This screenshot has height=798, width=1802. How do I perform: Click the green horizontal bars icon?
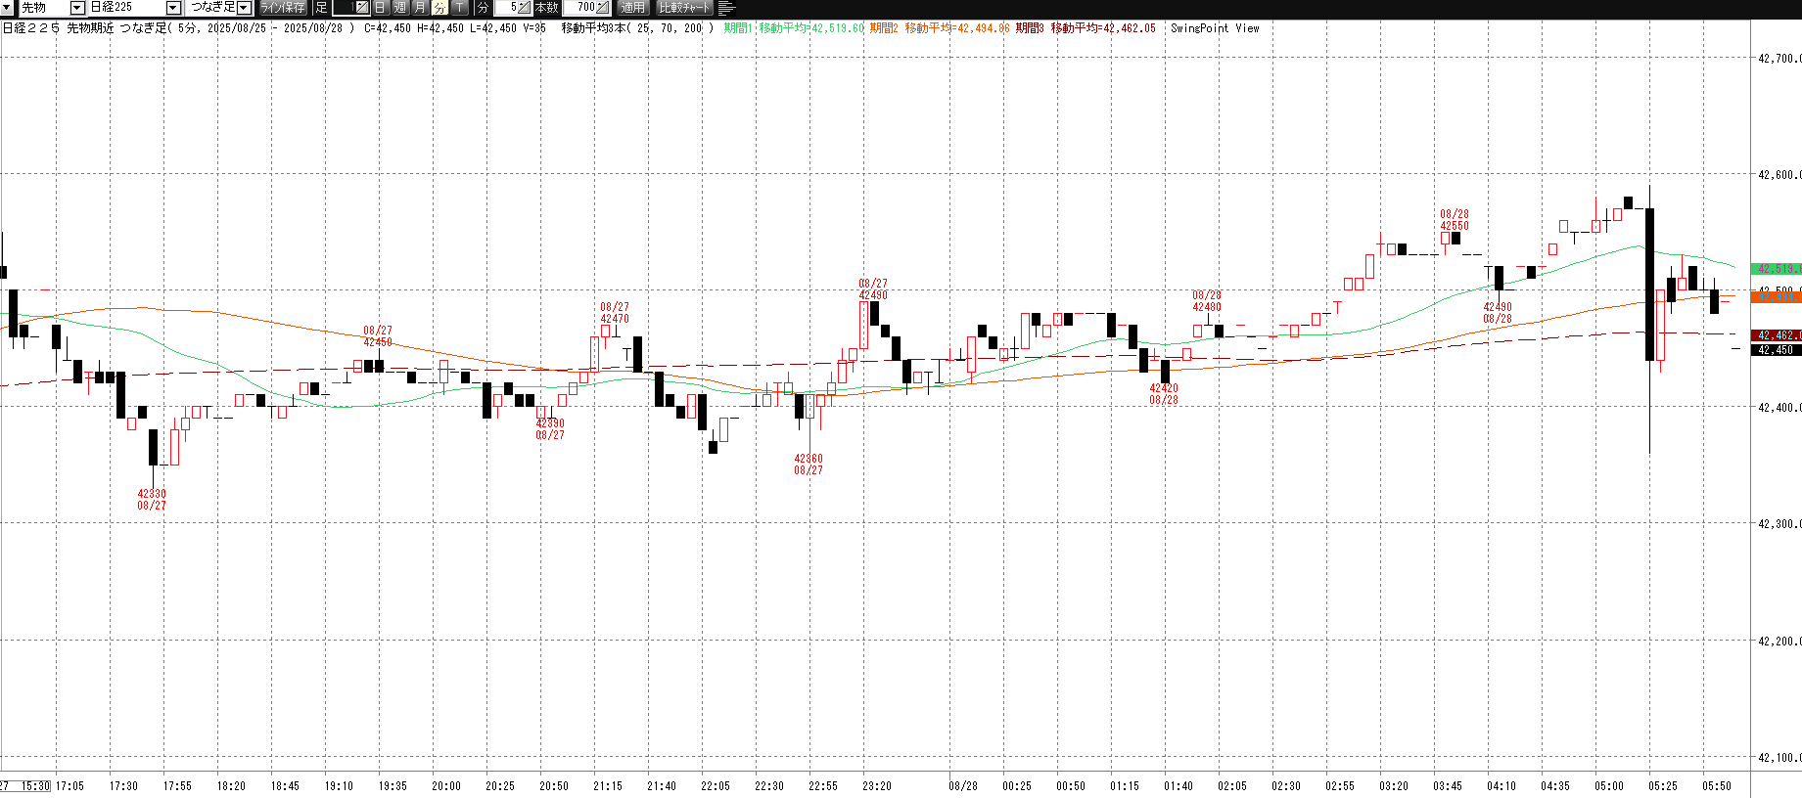click(726, 8)
